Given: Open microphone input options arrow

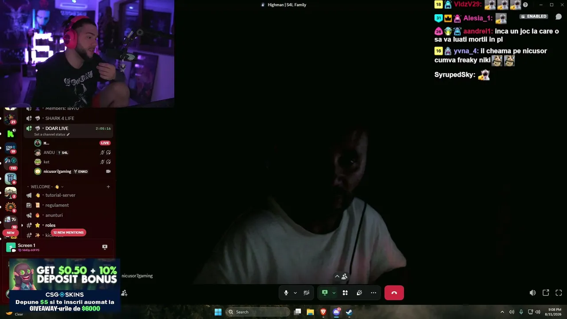Looking at the screenshot, I should click(295, 293).
